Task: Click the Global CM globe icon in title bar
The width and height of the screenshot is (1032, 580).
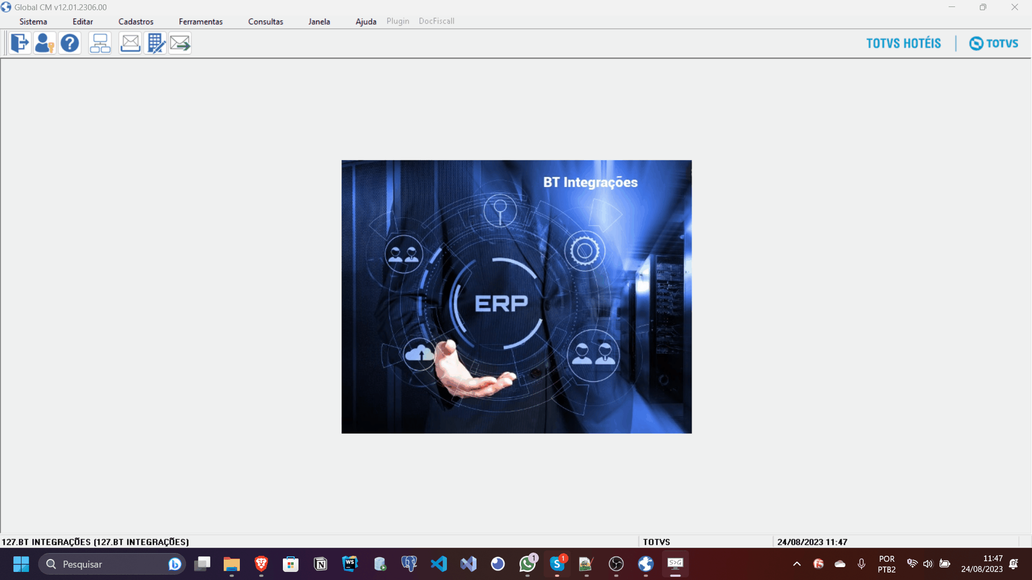Action: point(6,7)
